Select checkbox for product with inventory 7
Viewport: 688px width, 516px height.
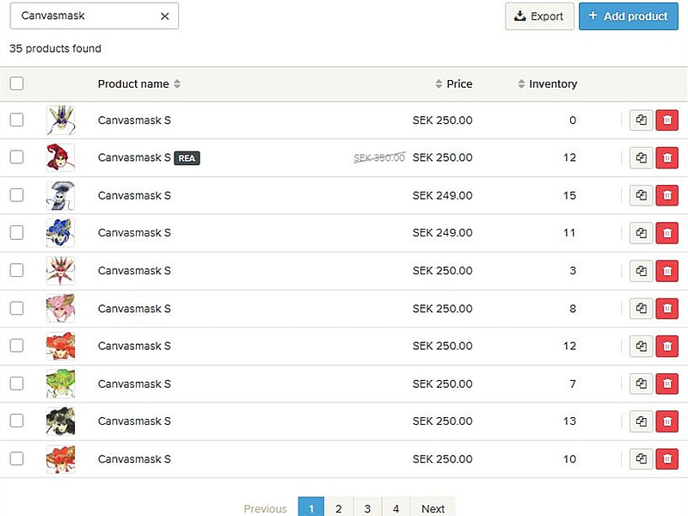click(17, 384)
